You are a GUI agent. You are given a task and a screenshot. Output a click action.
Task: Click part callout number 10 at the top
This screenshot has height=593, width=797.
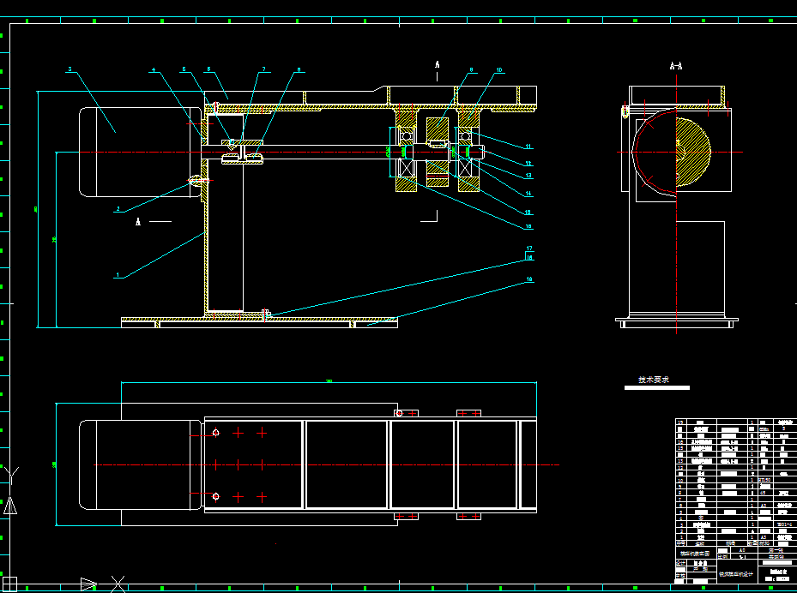click(x=499, y=70)
